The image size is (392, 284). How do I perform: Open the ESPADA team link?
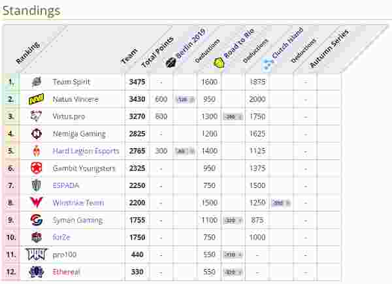[x=66, y=185]
